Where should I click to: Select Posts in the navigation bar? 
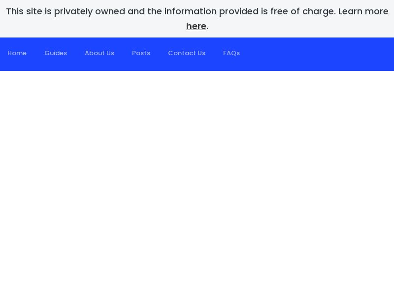tap(141, 53)
